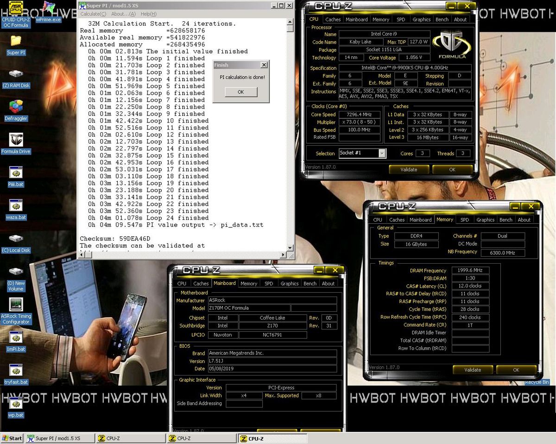Select the first CPU-Z taskbar button
This screenshot has width=556, height=444.
pyautogui.click(x=131, y=438)
